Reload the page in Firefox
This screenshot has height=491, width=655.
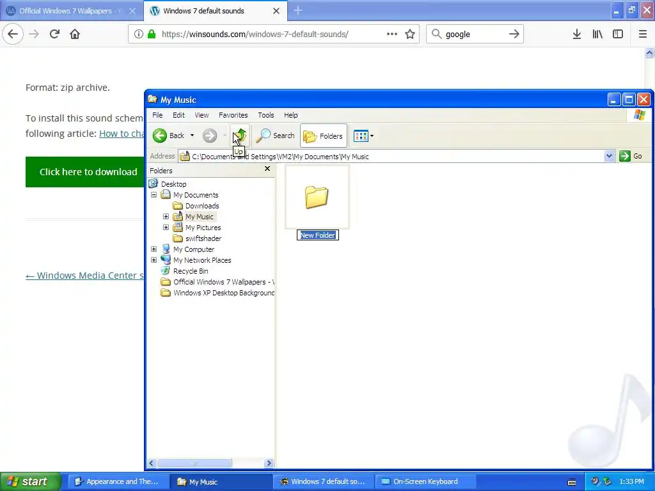pyautogui.click(x=55, y=34)
